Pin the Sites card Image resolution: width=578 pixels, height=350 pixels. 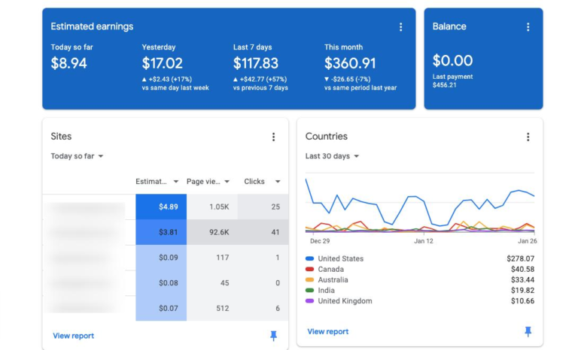click(x=273, y=335)
